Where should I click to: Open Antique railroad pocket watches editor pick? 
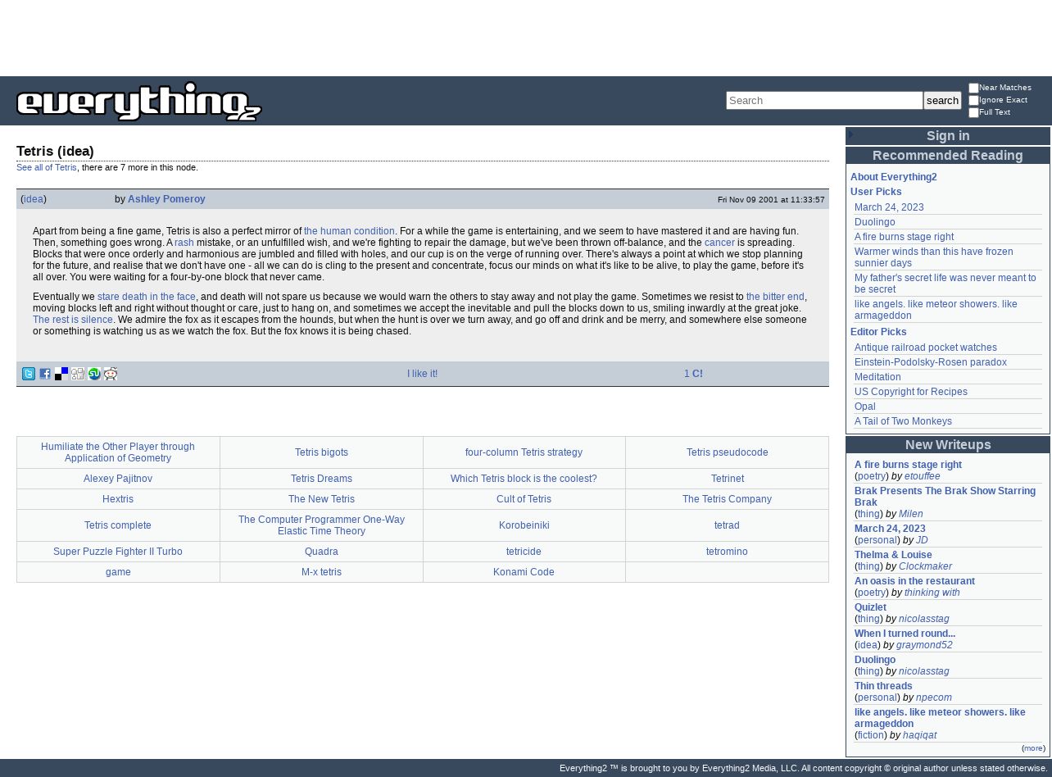[x=926, y=348]
